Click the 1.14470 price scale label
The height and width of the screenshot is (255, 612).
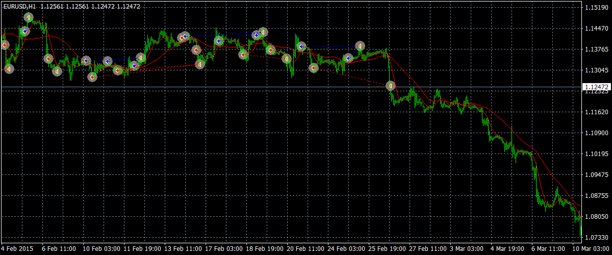(597, 29)
